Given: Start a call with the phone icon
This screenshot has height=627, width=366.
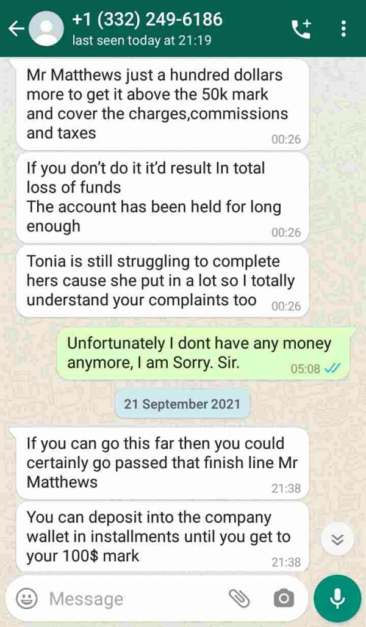Looking at the screenshot, I should [x=301, y=29].
